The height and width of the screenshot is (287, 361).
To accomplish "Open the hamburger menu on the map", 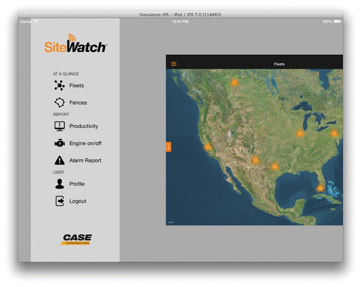I will [x=174, y=64].
